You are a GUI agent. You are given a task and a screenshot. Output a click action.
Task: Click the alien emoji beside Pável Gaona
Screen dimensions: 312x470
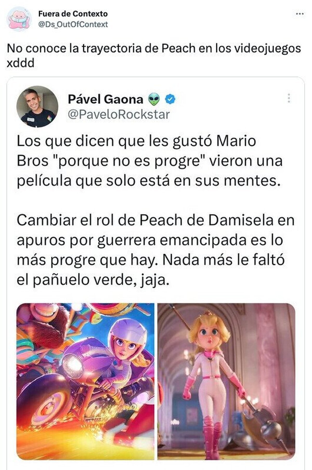[154, 99]
